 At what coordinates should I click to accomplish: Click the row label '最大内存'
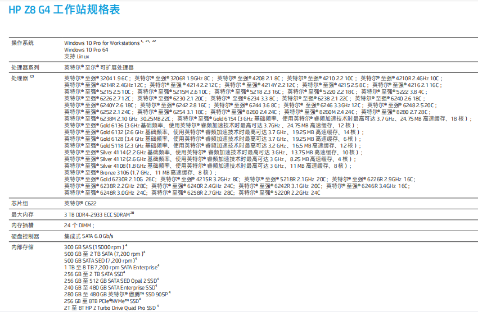click(22, 214)
